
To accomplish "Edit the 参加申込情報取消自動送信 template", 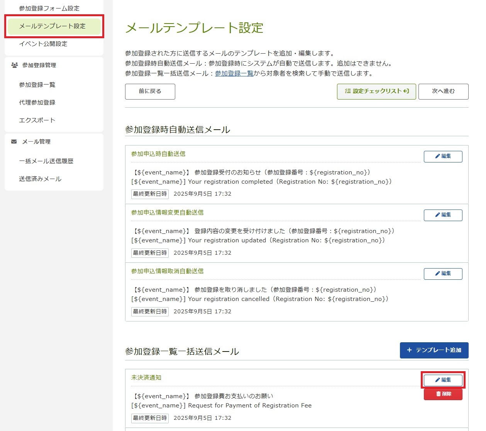I will [443, 274].
